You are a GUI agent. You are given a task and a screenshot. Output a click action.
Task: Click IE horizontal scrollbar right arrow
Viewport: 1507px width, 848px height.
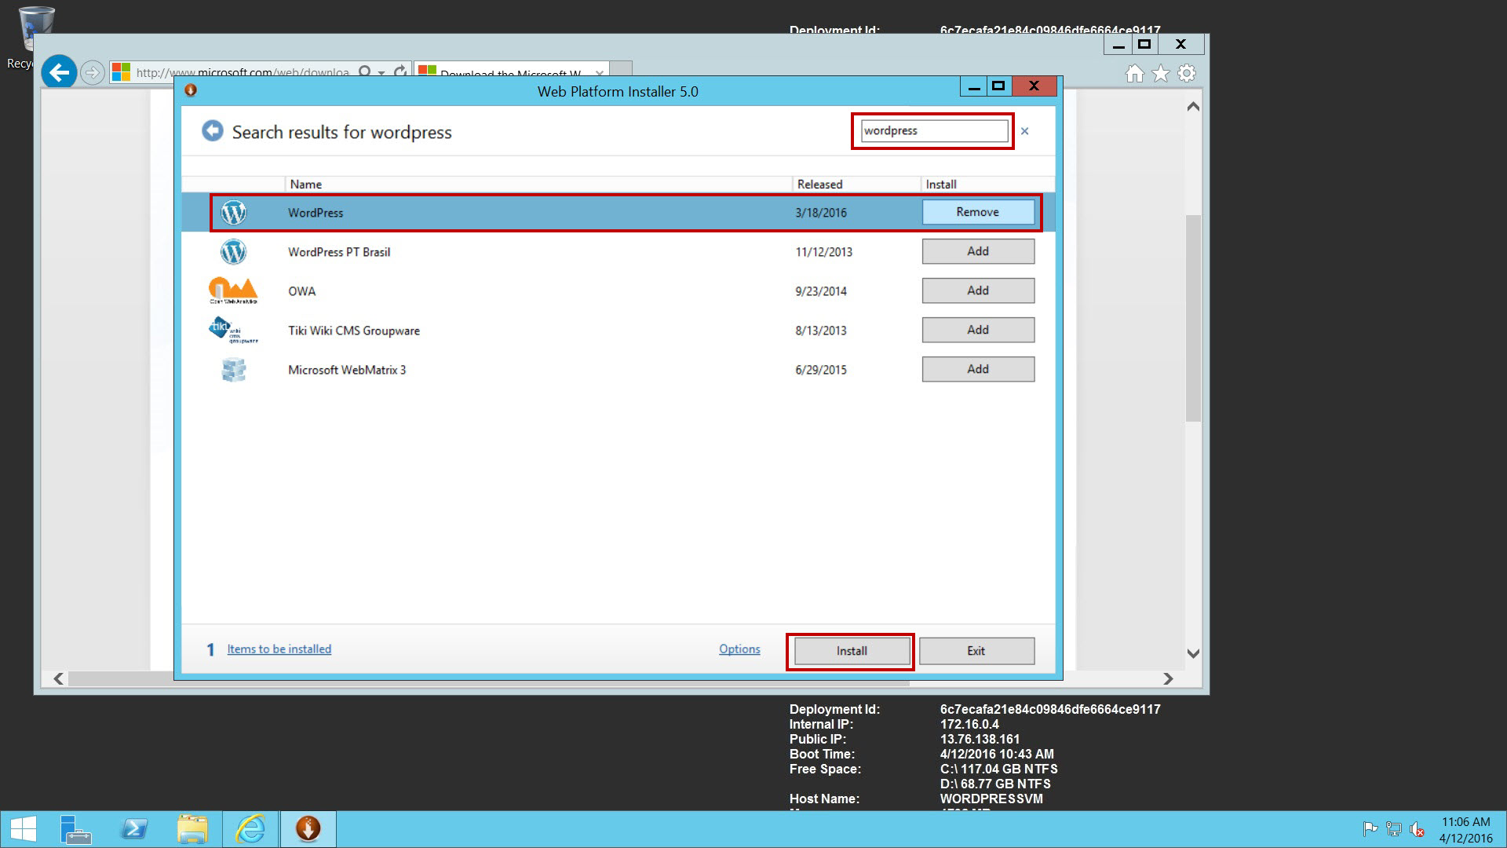(x=1168, y=678)
